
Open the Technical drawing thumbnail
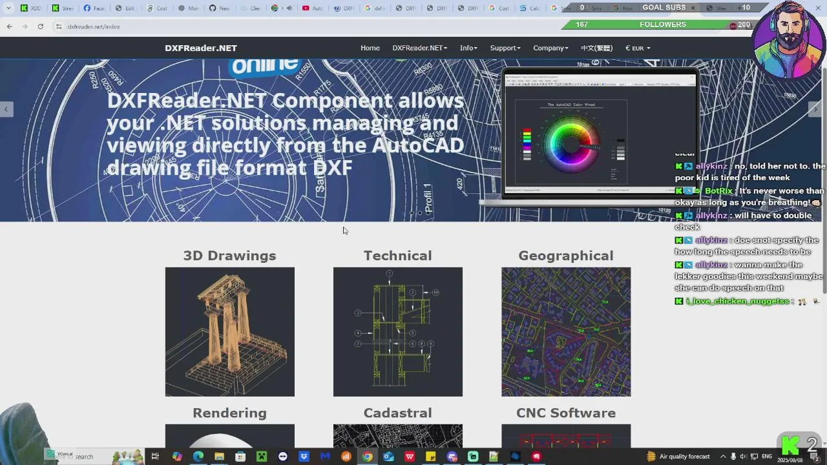click(398, 332)
